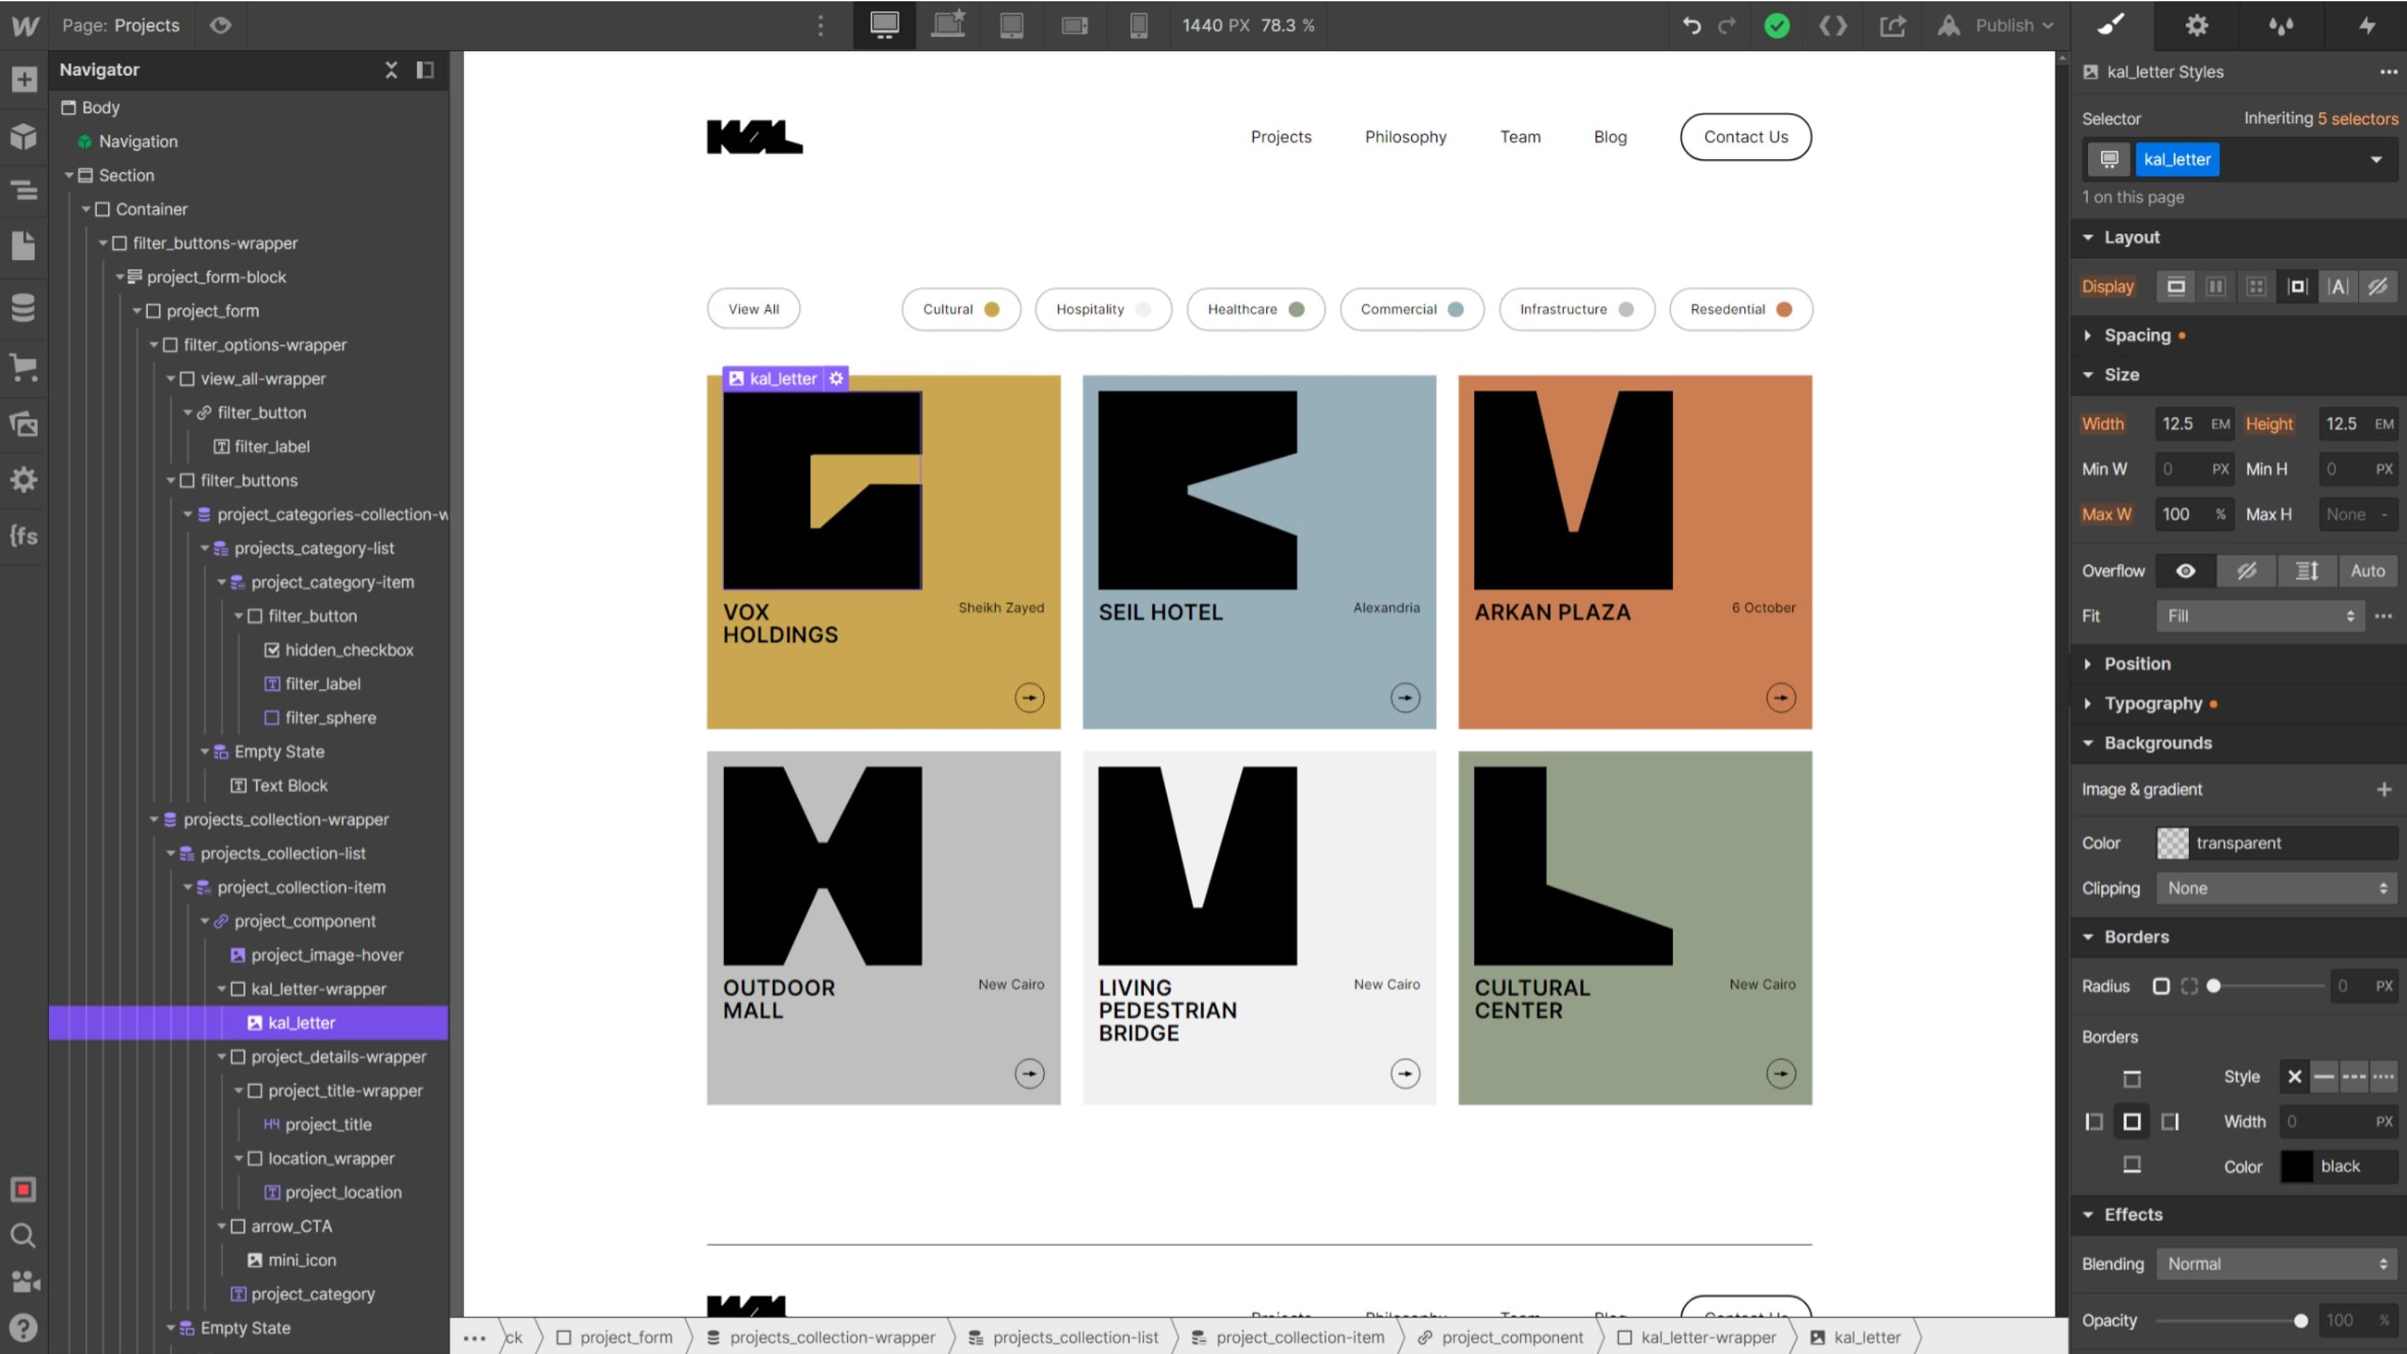Click the Webflow W logo menu
Viewport: 2407px width, 1354px height.
[24, 25]
